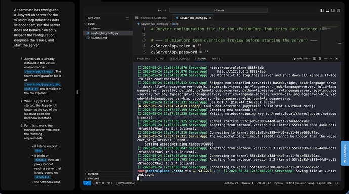Screen dimensions: 349x194
Task: Open jupyter_lab_config.py in file explorer
Action: (104, 33)
